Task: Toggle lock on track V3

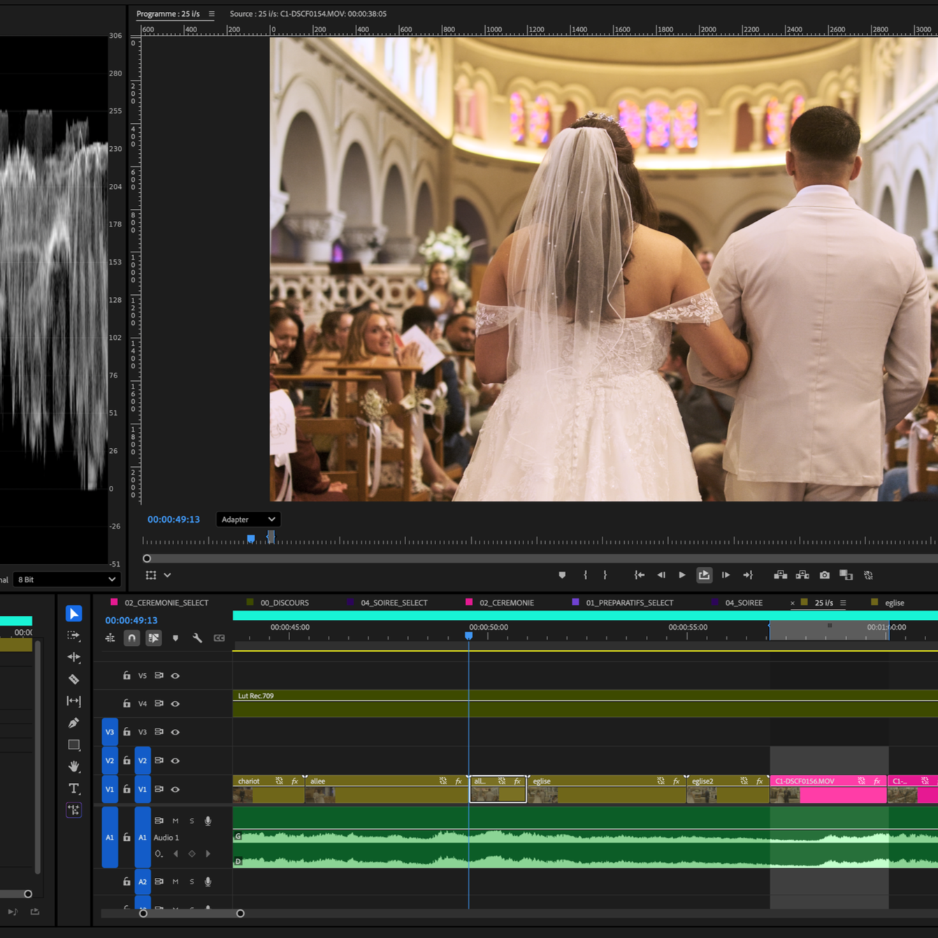Action: (127, 732)
